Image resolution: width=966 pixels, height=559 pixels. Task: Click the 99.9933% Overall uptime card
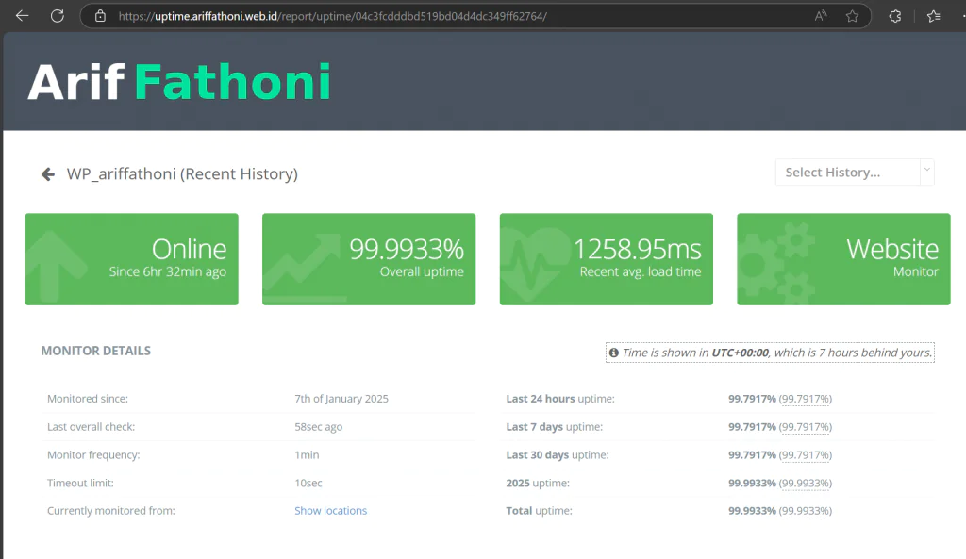[x=369, y=259]
